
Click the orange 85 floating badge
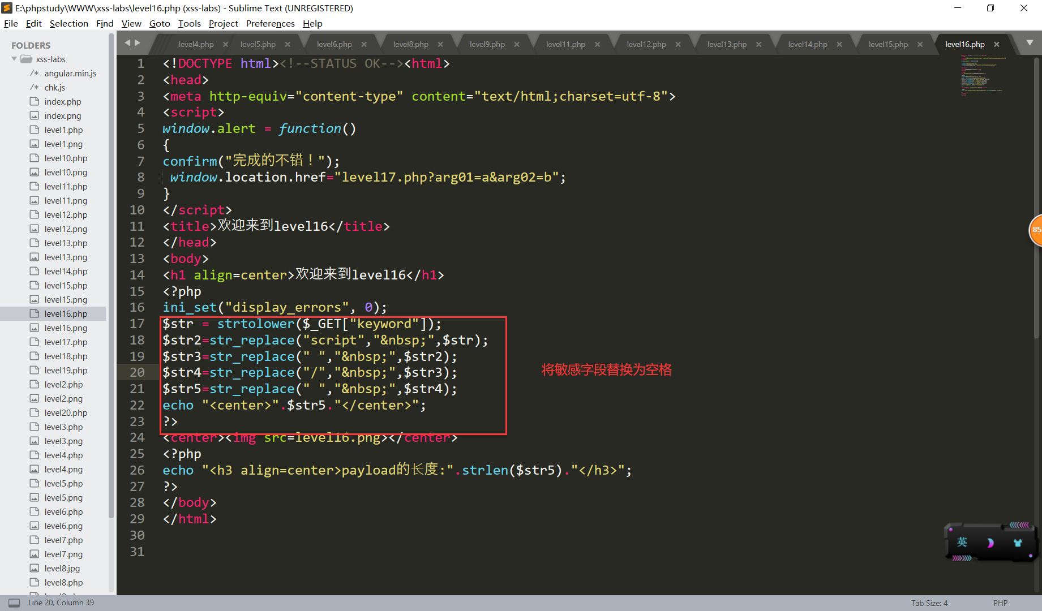pyautogui.click(x=1035, y=230)
